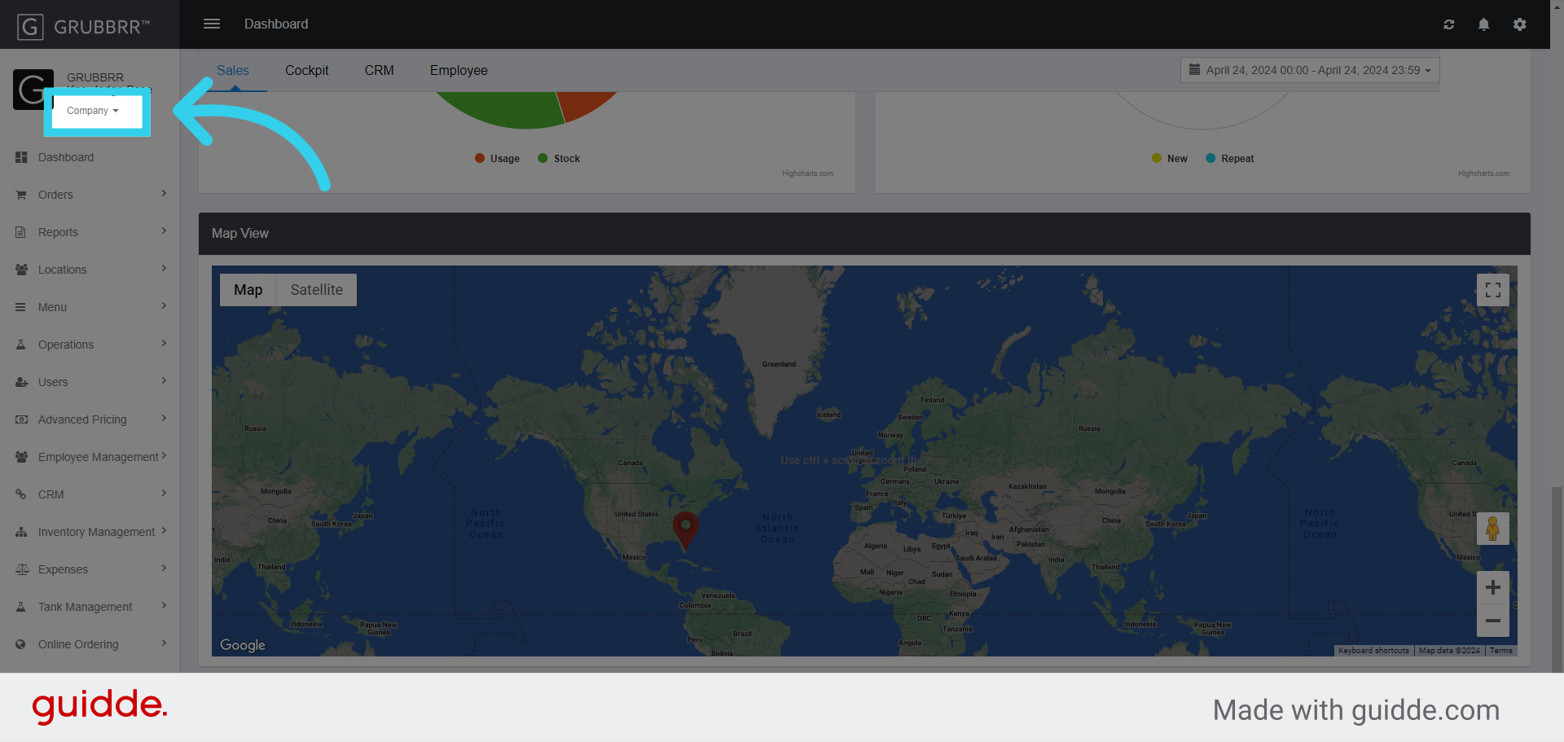Click the Street View pegman icon

[x=1492, y=529]
